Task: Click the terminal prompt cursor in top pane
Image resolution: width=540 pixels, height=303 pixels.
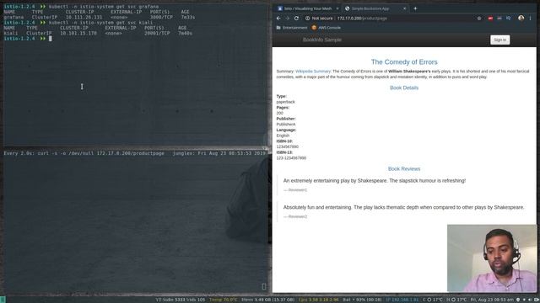Action: point(51,39)
